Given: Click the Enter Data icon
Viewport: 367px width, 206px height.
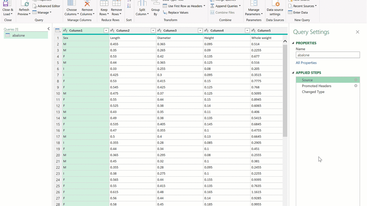Looking at the screenshot, I should click(290, 13).
